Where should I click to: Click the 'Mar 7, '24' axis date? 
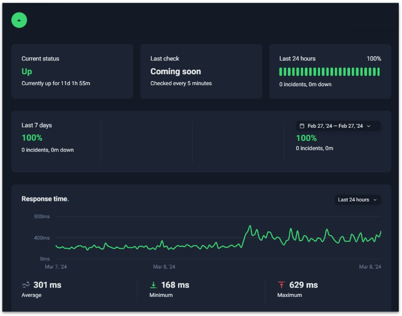pyautogui.click(x=56, y=267)
